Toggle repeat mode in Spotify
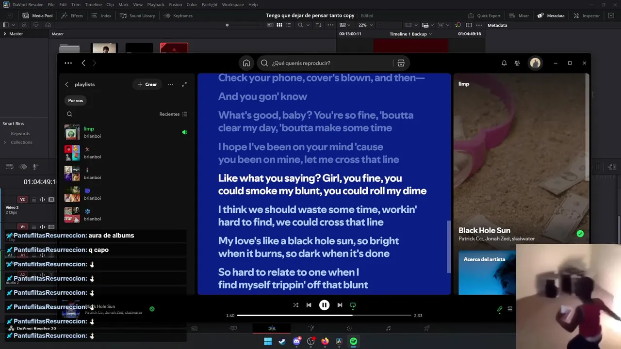Image resolution: width=621 pixels, height=349 pixels. point(353,305)
